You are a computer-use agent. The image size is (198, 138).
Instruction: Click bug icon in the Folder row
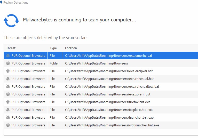coord(8,63)
